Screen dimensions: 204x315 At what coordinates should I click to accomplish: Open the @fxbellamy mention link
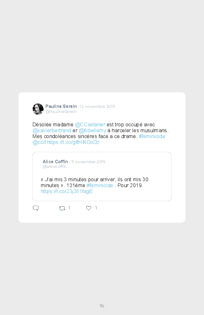coord(93,131)
